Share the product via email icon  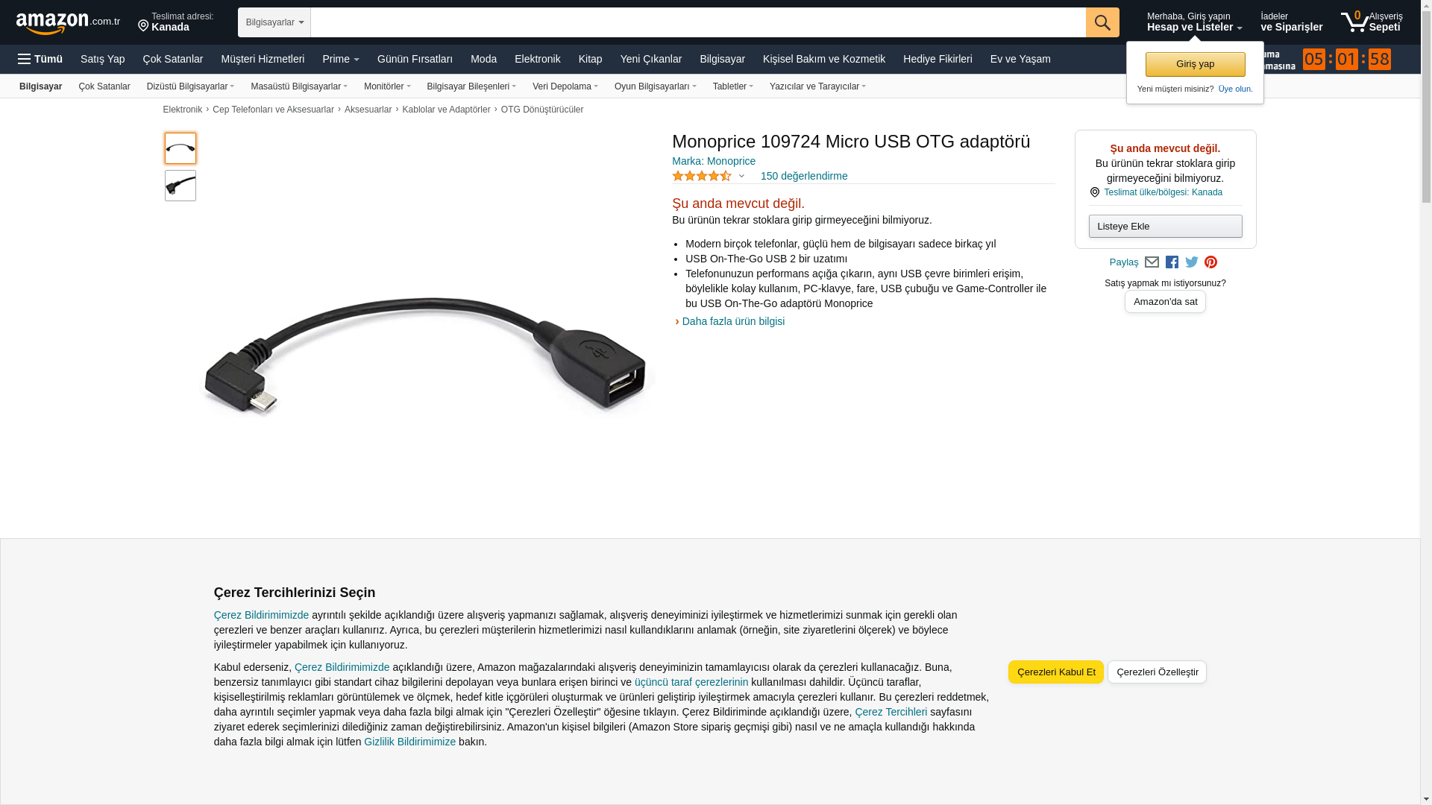1152,262
